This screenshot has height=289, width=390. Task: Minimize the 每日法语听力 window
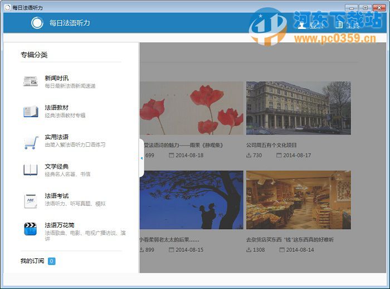click(x=352, y=8)
